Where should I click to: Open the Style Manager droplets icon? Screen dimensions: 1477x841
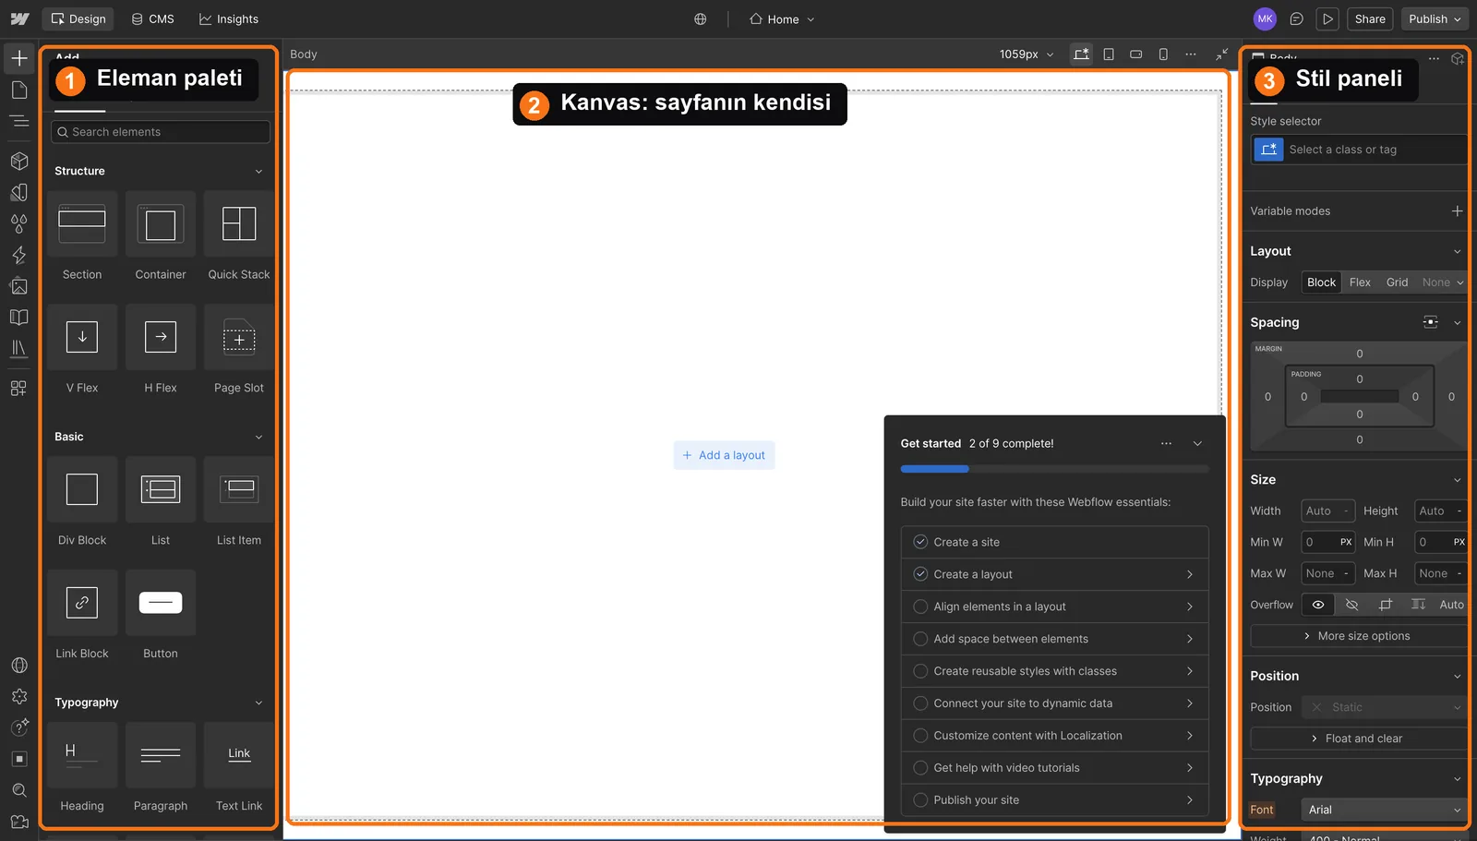(x=18, y=223)
